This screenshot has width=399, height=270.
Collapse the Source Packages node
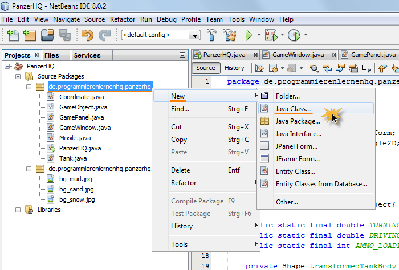(18, 76)
